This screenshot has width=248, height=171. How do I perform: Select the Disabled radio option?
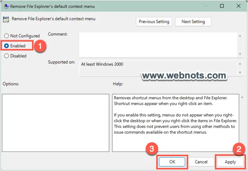[x=15, y=56]
